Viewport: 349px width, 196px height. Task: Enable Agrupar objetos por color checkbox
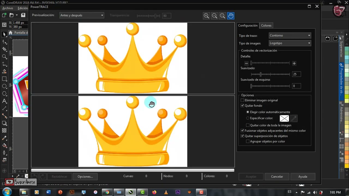[248, 141]
